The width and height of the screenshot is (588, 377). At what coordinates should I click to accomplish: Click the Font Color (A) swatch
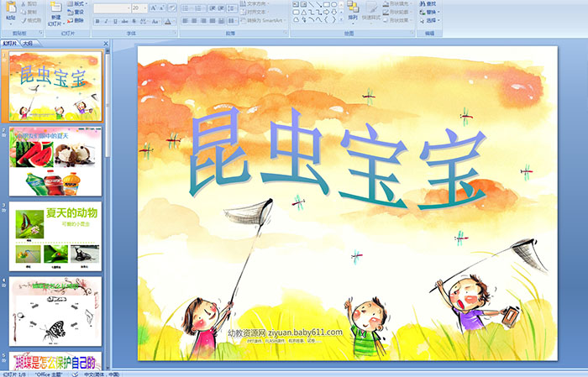pos(168,21)
